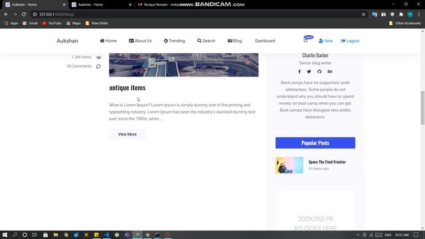The height and width of the screenshot is (239, 425).
Task: Open the antique items post title
Action: tap(127, 88)
